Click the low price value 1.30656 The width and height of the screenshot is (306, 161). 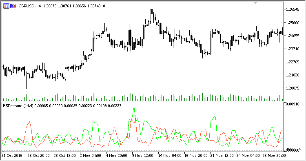pyautogui.click(x=79, y=6)
